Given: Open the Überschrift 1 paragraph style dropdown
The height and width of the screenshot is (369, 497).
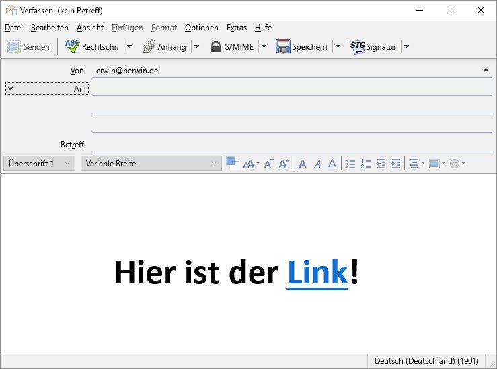Looking at the screenshot, I should [x=39, y=164].
